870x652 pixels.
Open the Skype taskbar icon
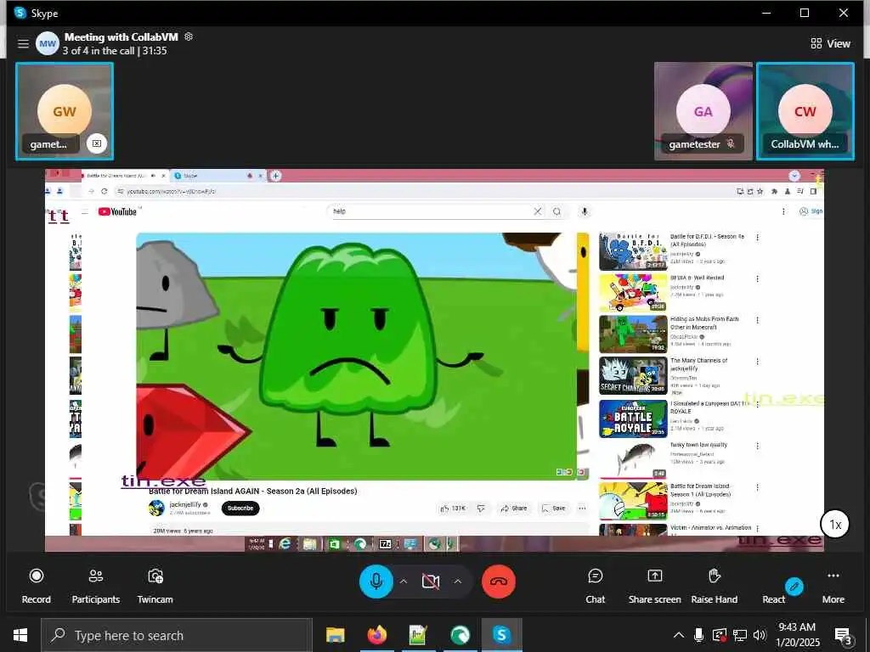[501, 635]
